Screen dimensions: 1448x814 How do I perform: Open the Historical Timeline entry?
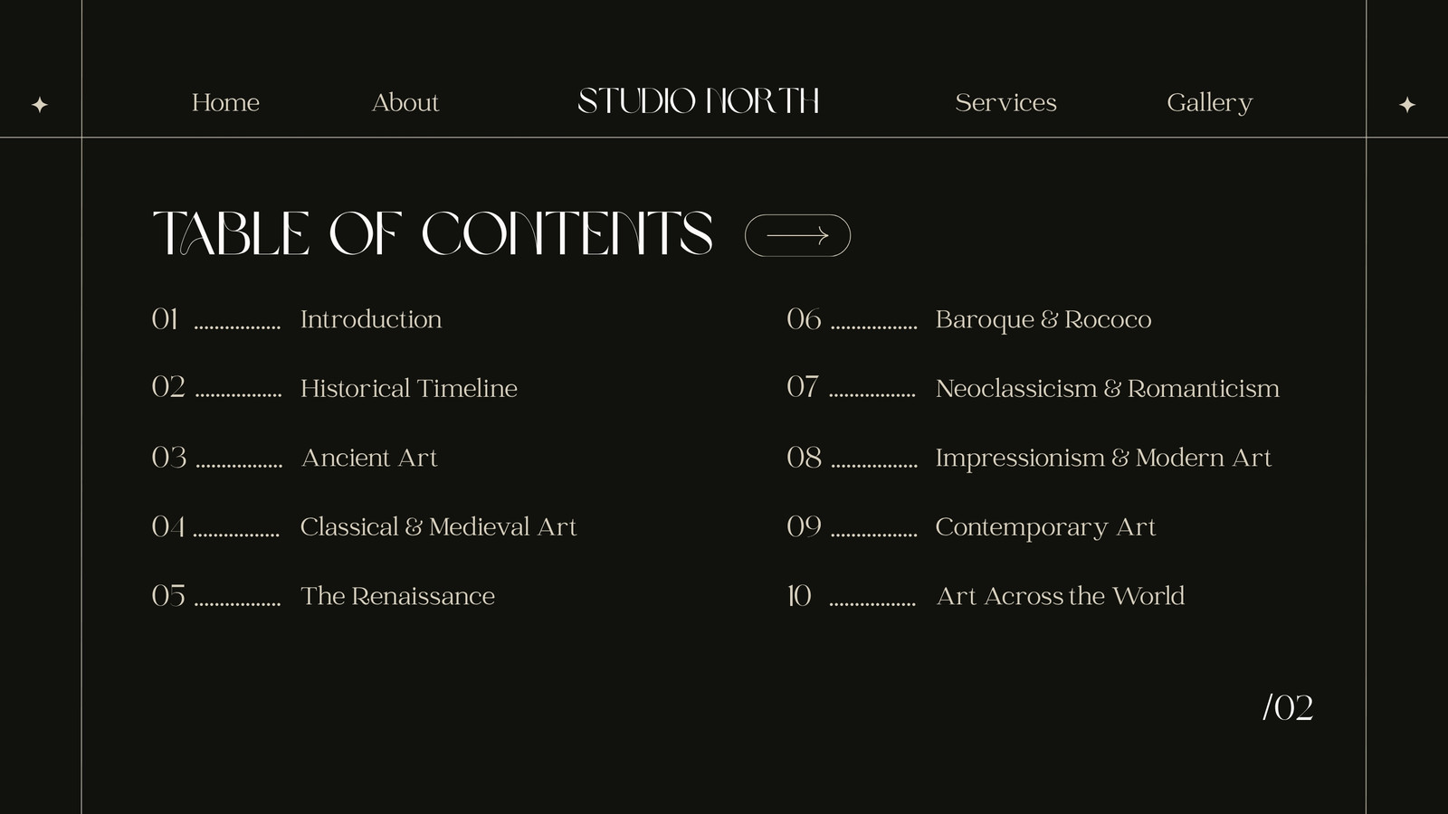409,388
